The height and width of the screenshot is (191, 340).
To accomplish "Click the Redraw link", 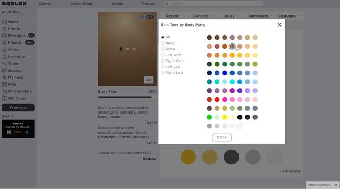I will tap(150, 159).
